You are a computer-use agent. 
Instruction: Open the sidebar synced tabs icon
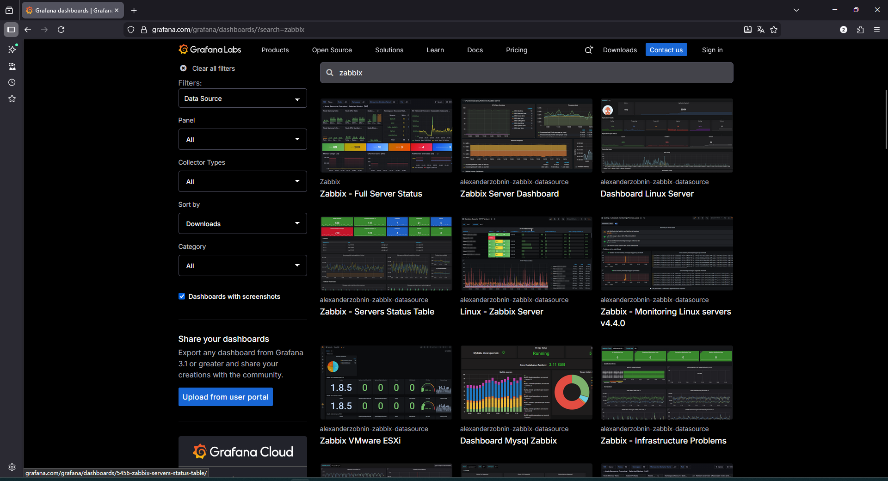tap(12, 66)
